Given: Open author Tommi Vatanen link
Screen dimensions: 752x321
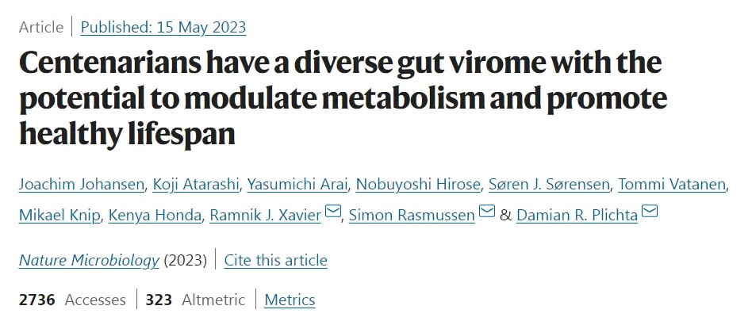Looking at the screenshot, I should click(x=671, y=185).
